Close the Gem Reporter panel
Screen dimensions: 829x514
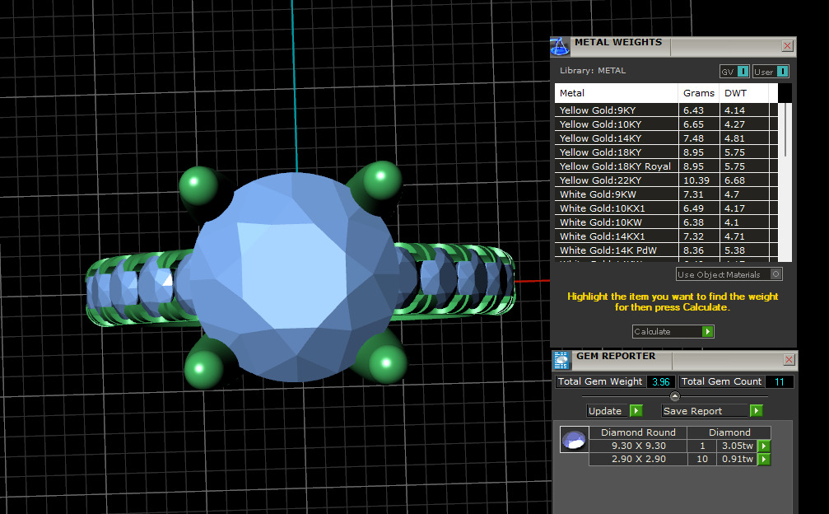(x=789, y=360)
